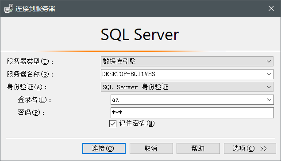Focus the 密码 password input field
Screen dimensions: 281x161
point(192,113)
